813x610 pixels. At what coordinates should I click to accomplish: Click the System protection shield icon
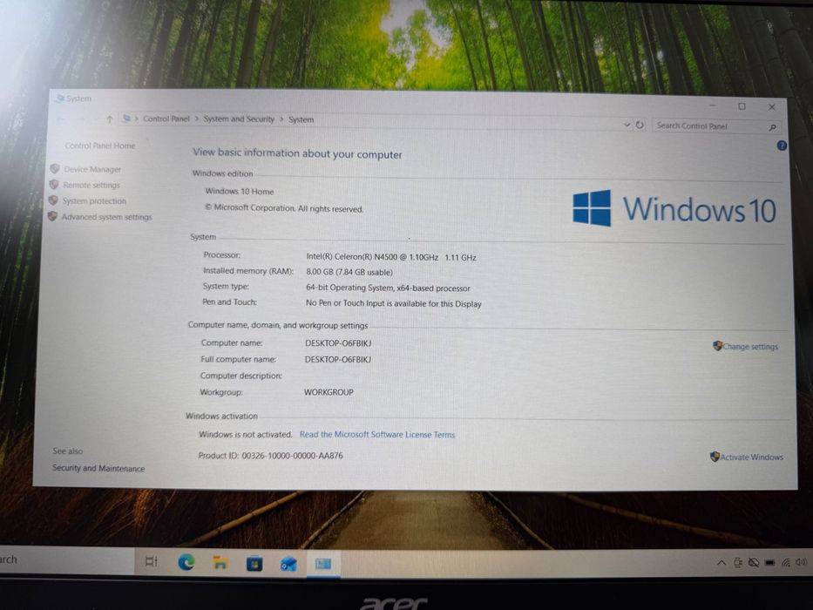tap(53, 200)
